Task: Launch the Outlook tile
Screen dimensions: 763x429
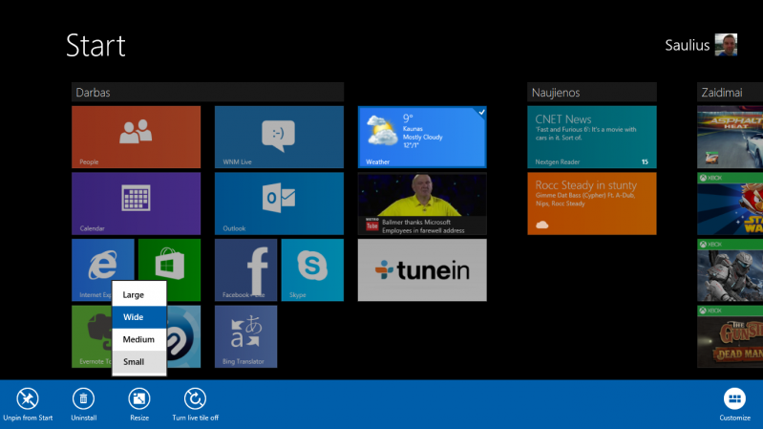Action: pos(278,203)
